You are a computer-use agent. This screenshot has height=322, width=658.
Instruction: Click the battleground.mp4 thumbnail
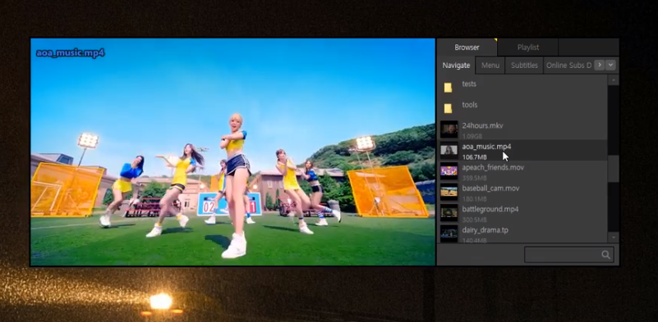point(449,213)
